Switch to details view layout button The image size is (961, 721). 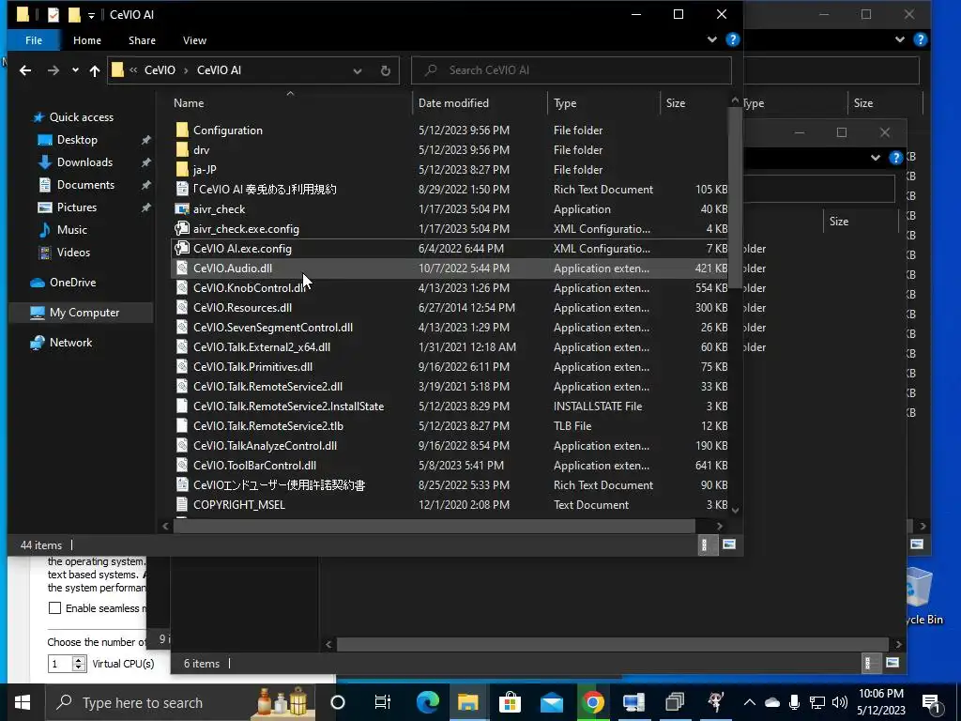coord(706,545)
